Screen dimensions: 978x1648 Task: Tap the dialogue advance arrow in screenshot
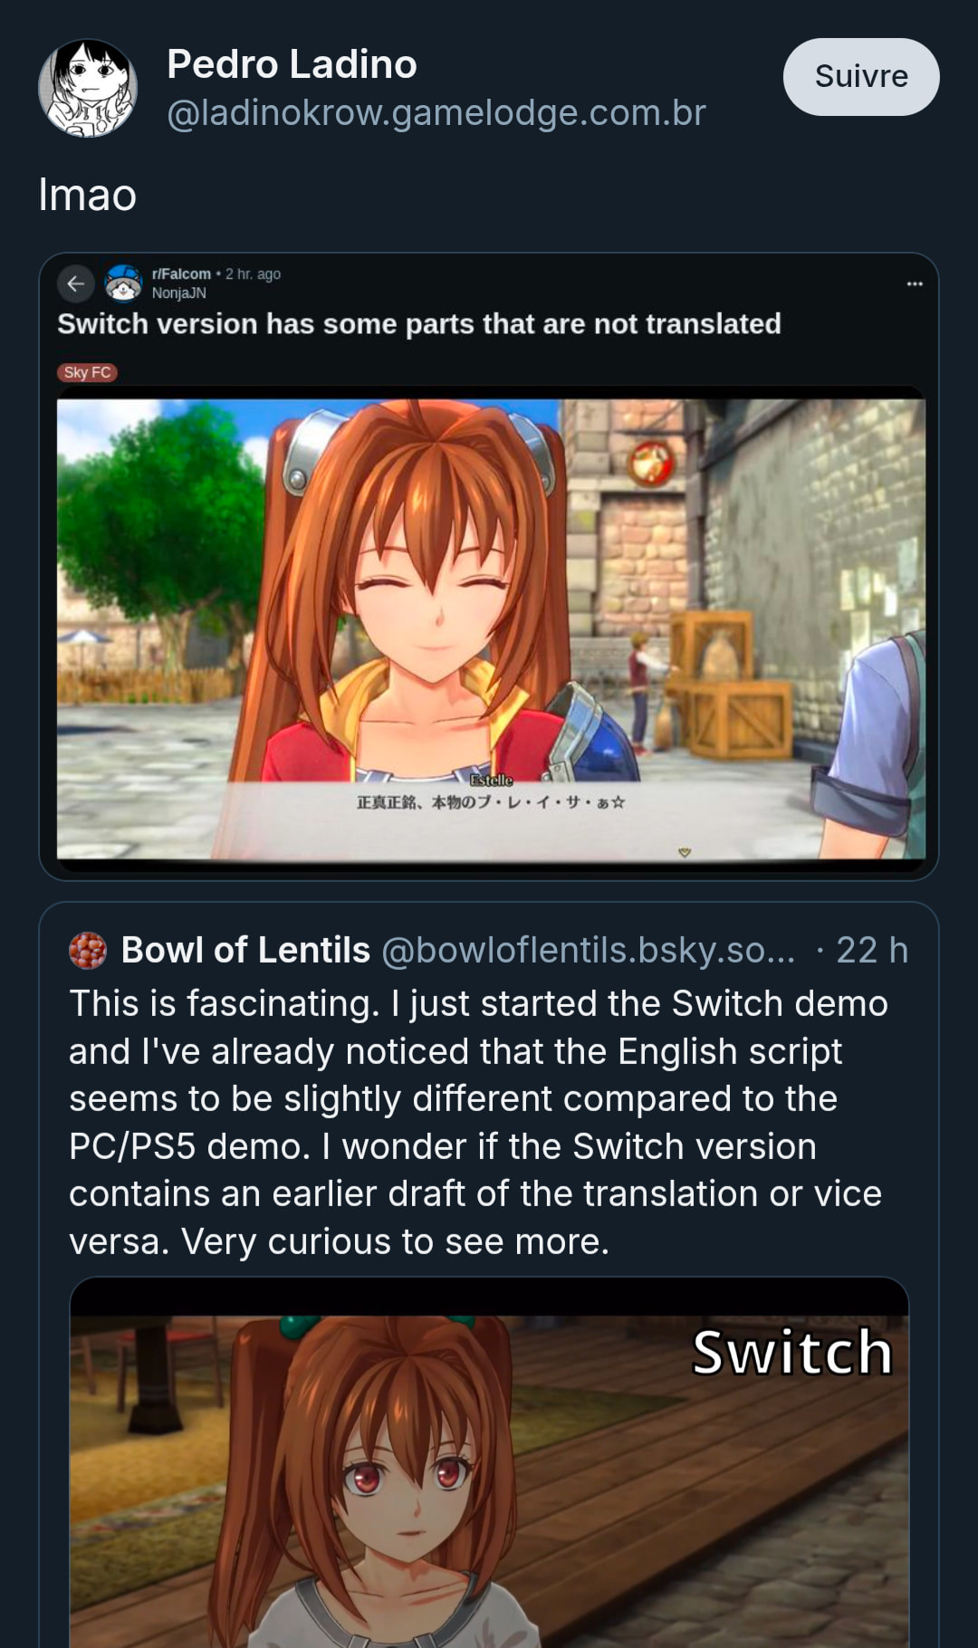tap(685, 852)
